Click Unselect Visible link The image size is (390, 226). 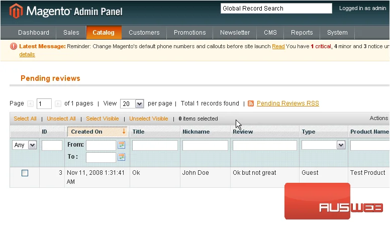click(148, 119)
